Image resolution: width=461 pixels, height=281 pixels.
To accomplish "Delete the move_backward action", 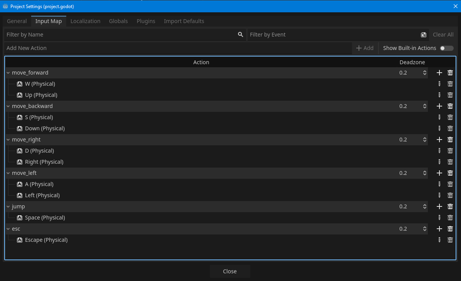I will pyautogui.click(x=450, y=106).
